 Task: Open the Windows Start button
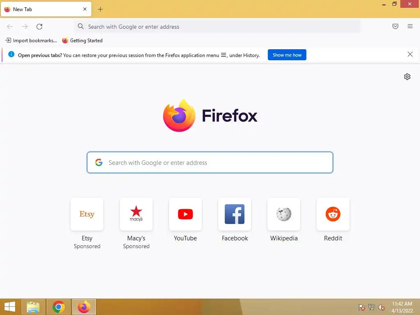click(10, 307)
